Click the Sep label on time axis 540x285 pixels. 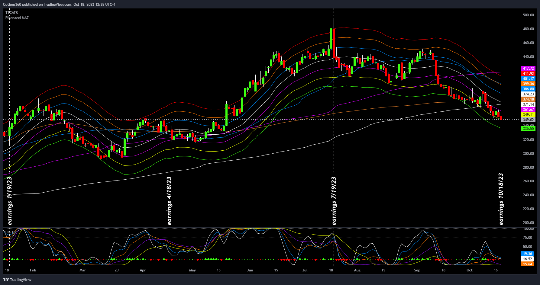point(417,270)
